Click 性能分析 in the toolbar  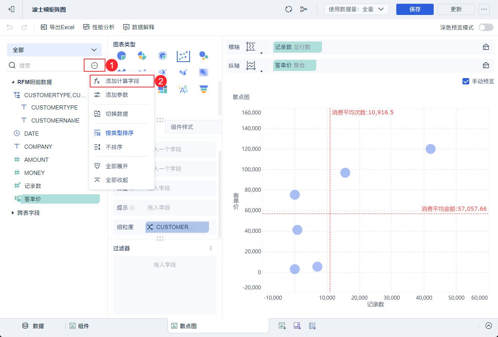pyautogui.click(x=99, y=27)
